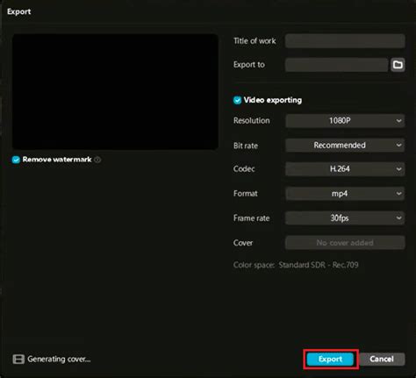The width and height of the screenshot is (416, 378).
Task: Click the folder browse icon beside Export to
Action: tap(398, 65)
